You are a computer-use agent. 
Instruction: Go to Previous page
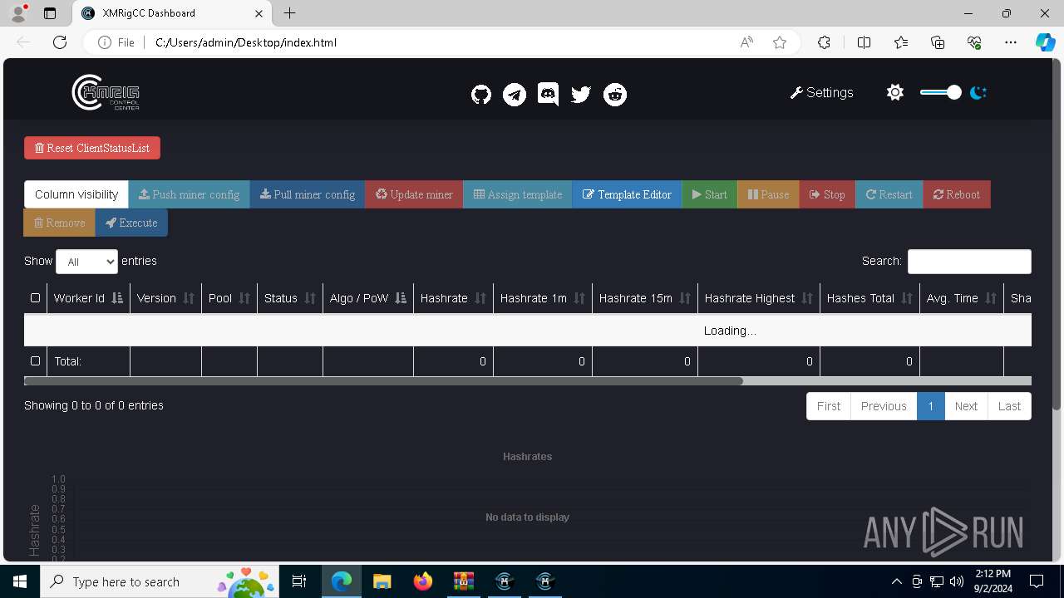click(884, 406)
